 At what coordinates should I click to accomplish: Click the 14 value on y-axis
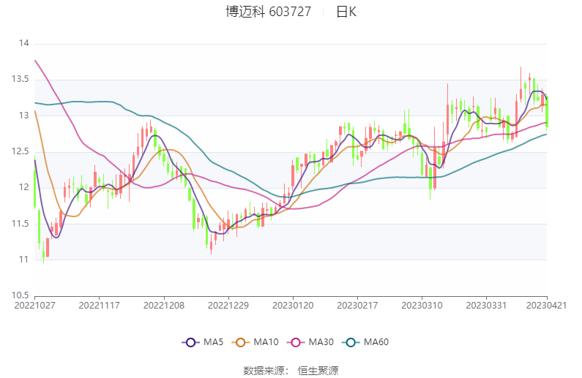(23, 44)
